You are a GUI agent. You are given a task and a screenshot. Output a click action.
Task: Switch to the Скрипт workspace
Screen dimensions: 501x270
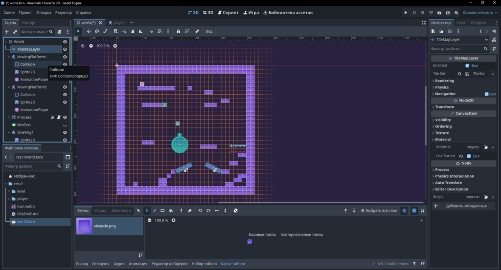click(x=228, y=12)
